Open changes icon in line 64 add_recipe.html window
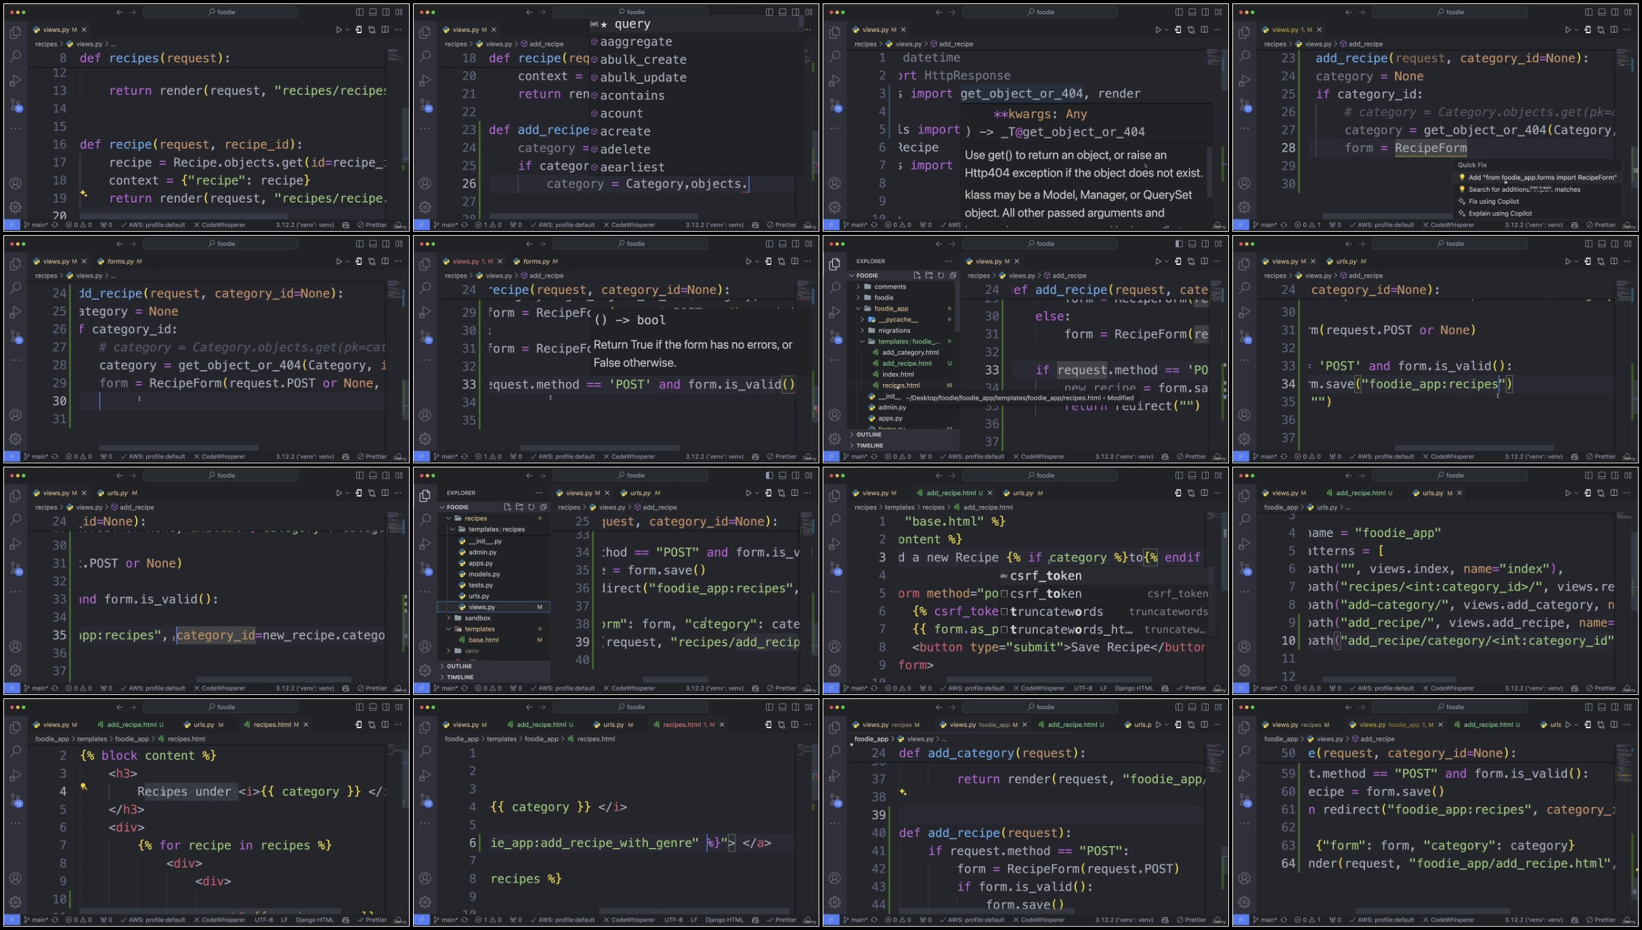The width and height of the screenshot is (1642, 930). coord(1601,725)
